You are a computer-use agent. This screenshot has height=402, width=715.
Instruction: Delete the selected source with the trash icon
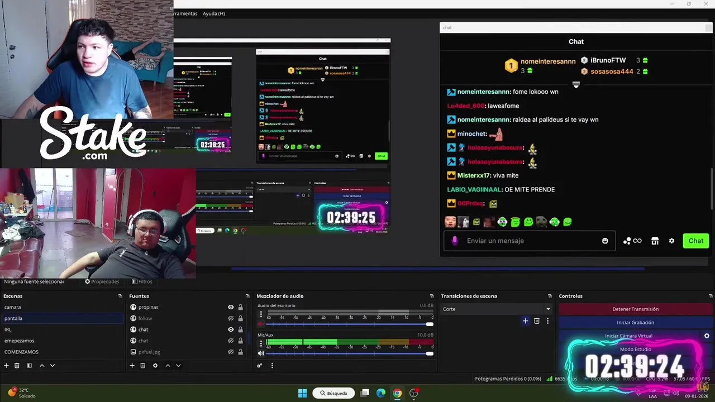tap(142, 366)
